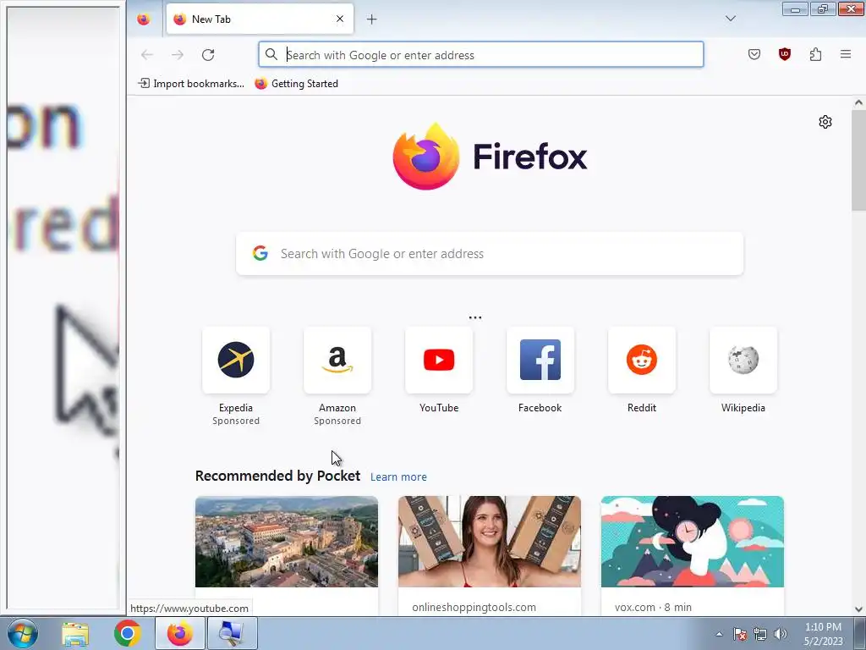Click the Firefox taskbar button
The image size is (866, 650).
click(179, 633)
